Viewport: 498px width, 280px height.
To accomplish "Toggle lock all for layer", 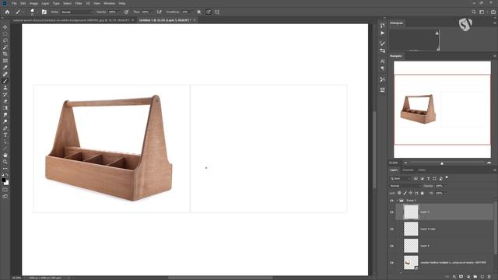I will pos(422,193).
